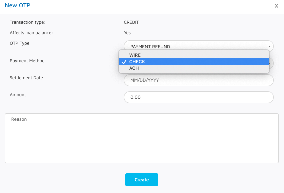Click into the Reason text area
The height and width of the screenshot is (193, 284).
click(x=142, y=138)
